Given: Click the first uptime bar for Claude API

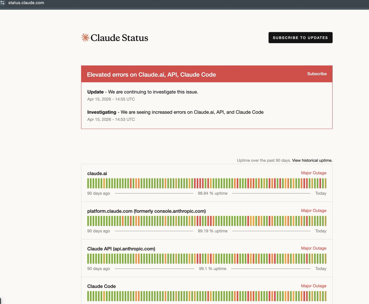Looking at the screenshot, I should (x=88, y=259).
